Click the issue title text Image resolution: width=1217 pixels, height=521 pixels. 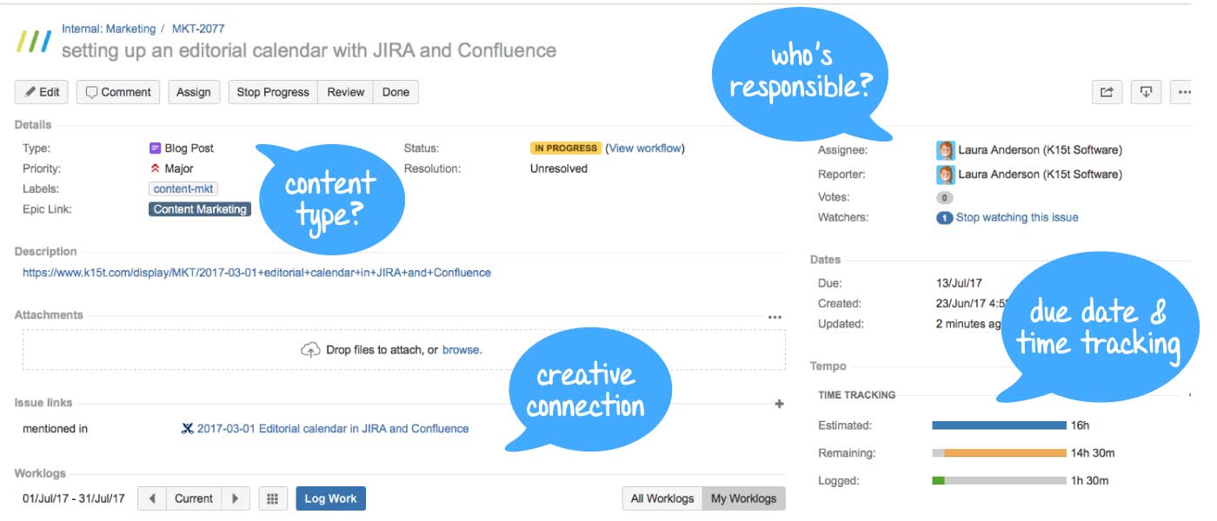pos(309,50)
